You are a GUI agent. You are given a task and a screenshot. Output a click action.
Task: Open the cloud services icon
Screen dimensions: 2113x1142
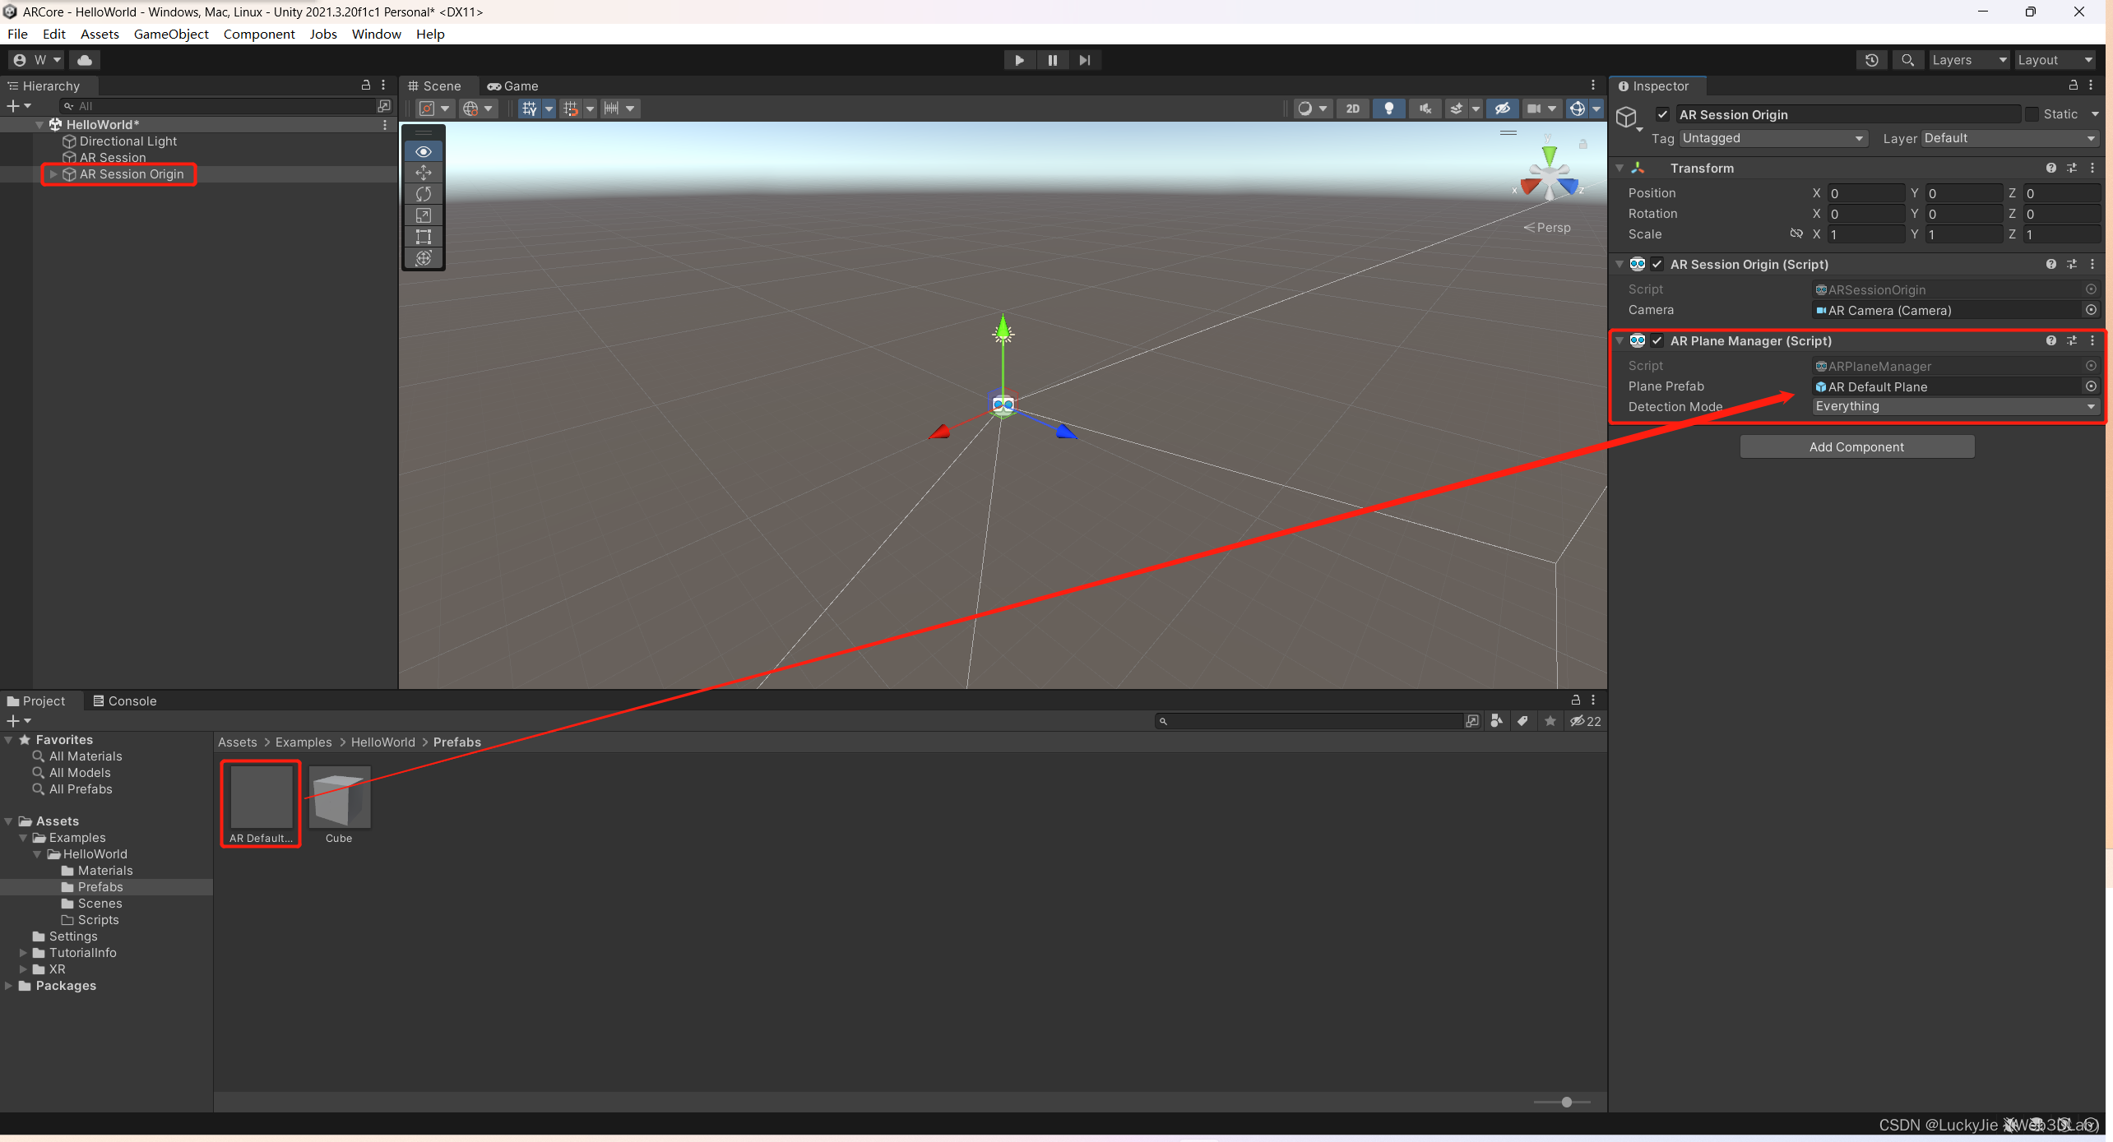point(84,60)
